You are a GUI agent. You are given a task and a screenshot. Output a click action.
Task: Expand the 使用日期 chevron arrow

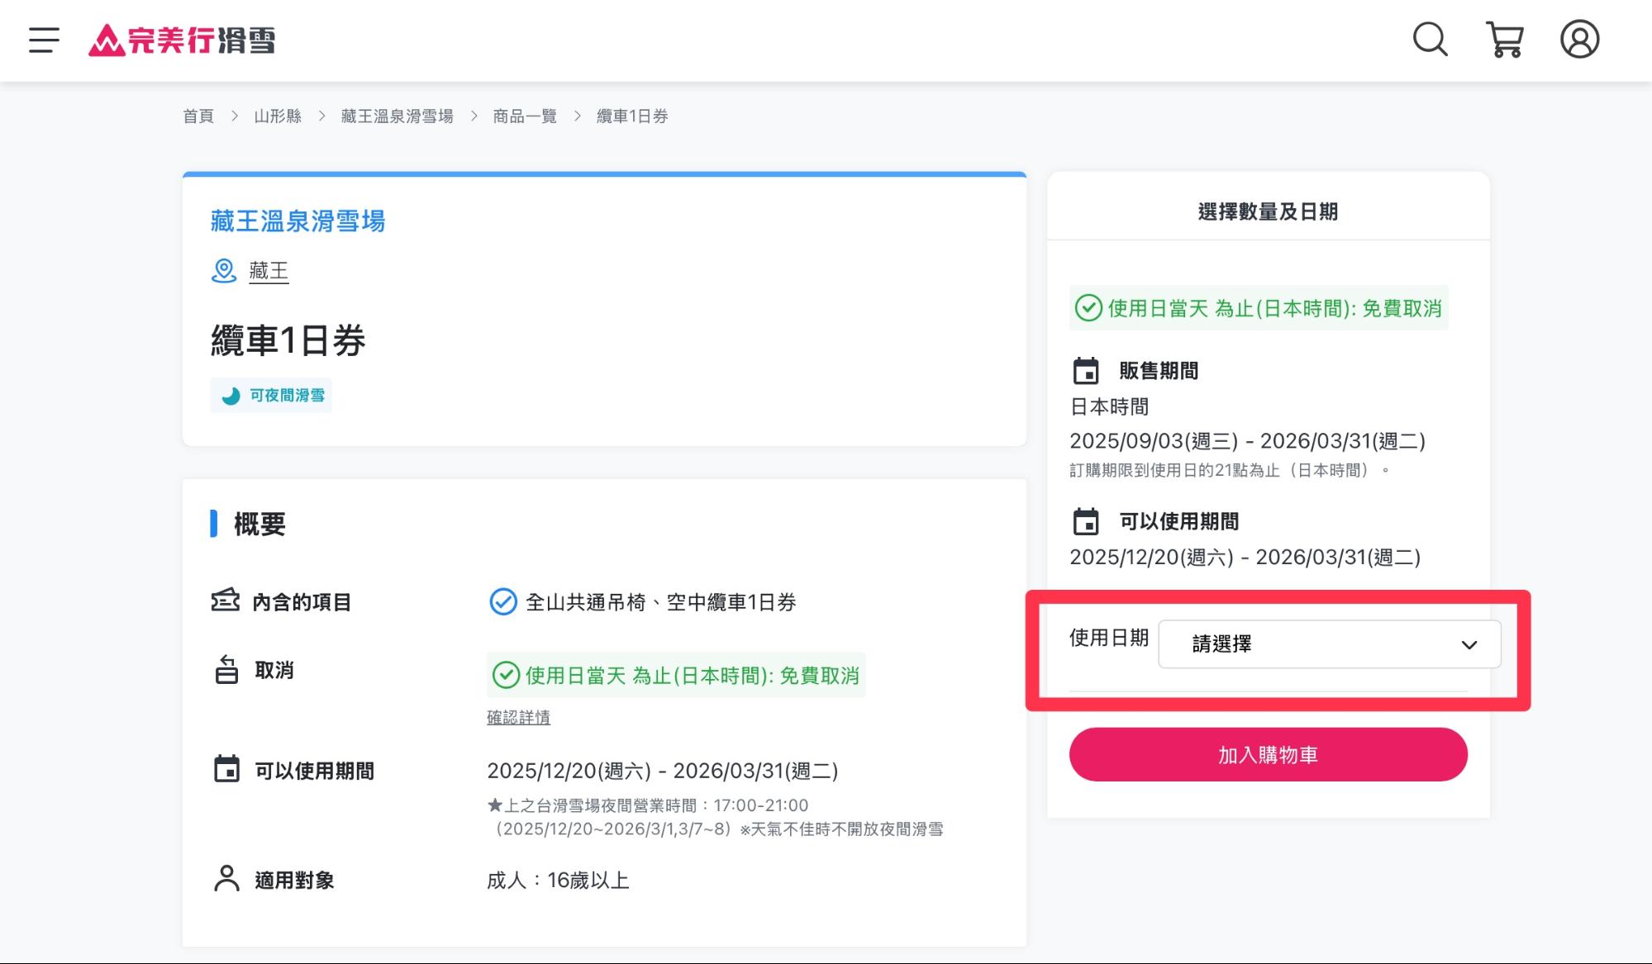point(1469,644)
